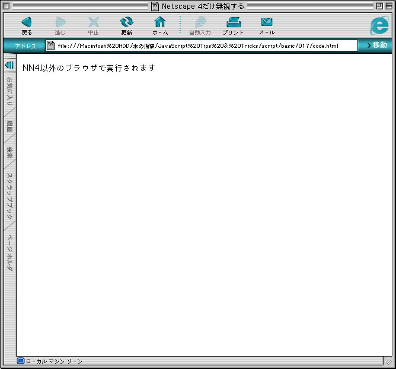Image resolution: width=396 pixels, height=369 pixels.
Task: Go to the Home (ホーム) page icon
Action: [x=160, y=23]
